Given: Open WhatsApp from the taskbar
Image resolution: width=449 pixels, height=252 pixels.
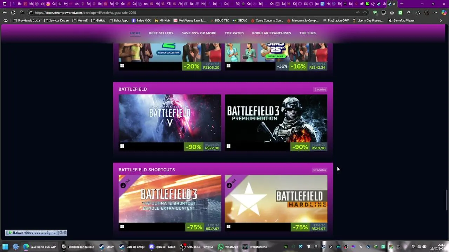Looking at the screenshot, I should click(228, 247).
